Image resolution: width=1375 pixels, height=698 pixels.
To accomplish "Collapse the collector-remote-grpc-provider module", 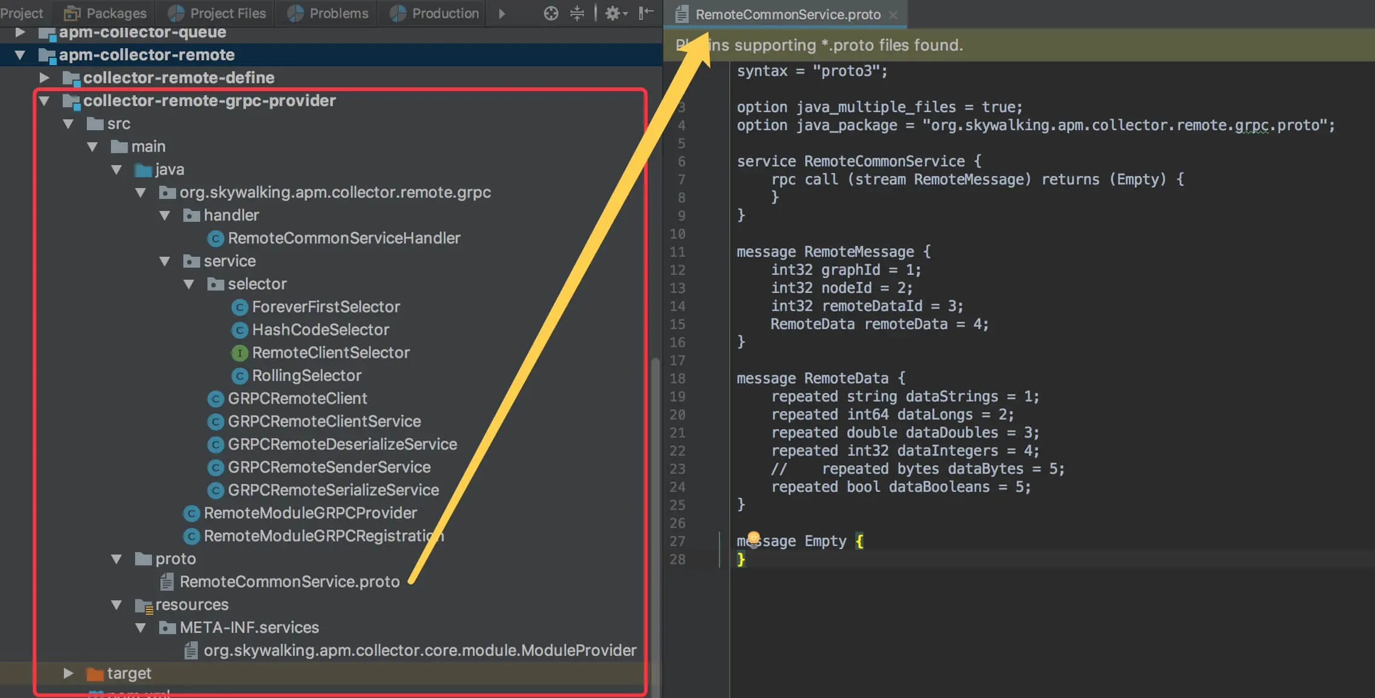I will (45, 101).
